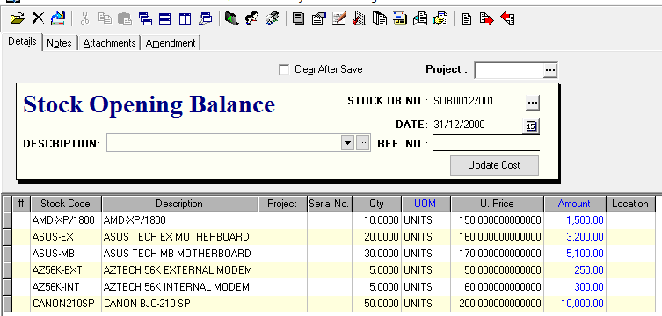Click the black X delete toolbar icon

tap(38, 18)
